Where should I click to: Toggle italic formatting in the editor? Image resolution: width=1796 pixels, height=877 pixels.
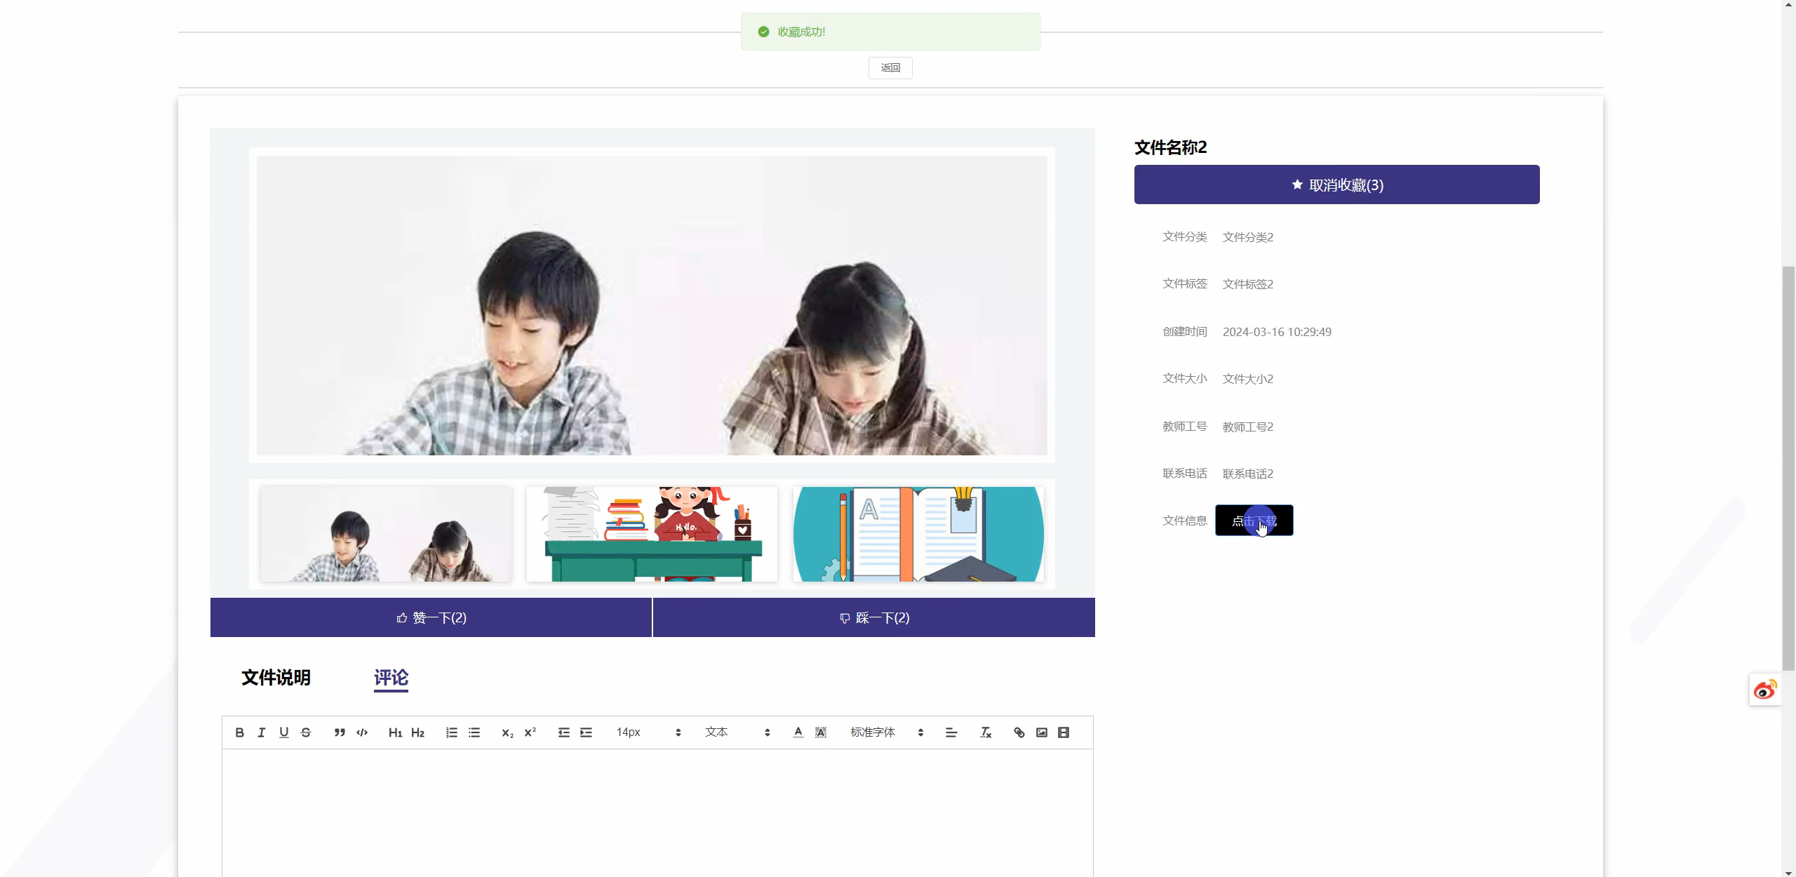pos(262,732)
